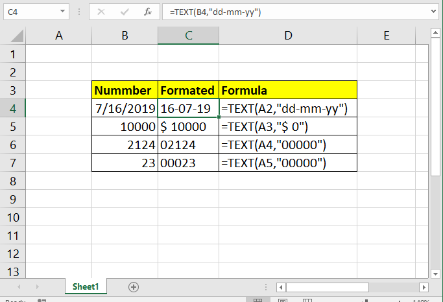Click the vertical scrollbar up arrow
443x302 pixels.
point(435,33)
